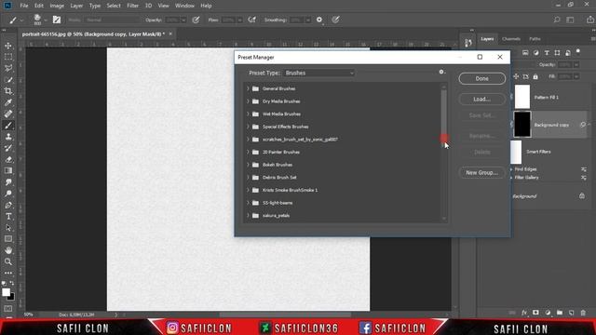
Task: Expand the Dry Media Brushes folder
Action: [248, 101]
